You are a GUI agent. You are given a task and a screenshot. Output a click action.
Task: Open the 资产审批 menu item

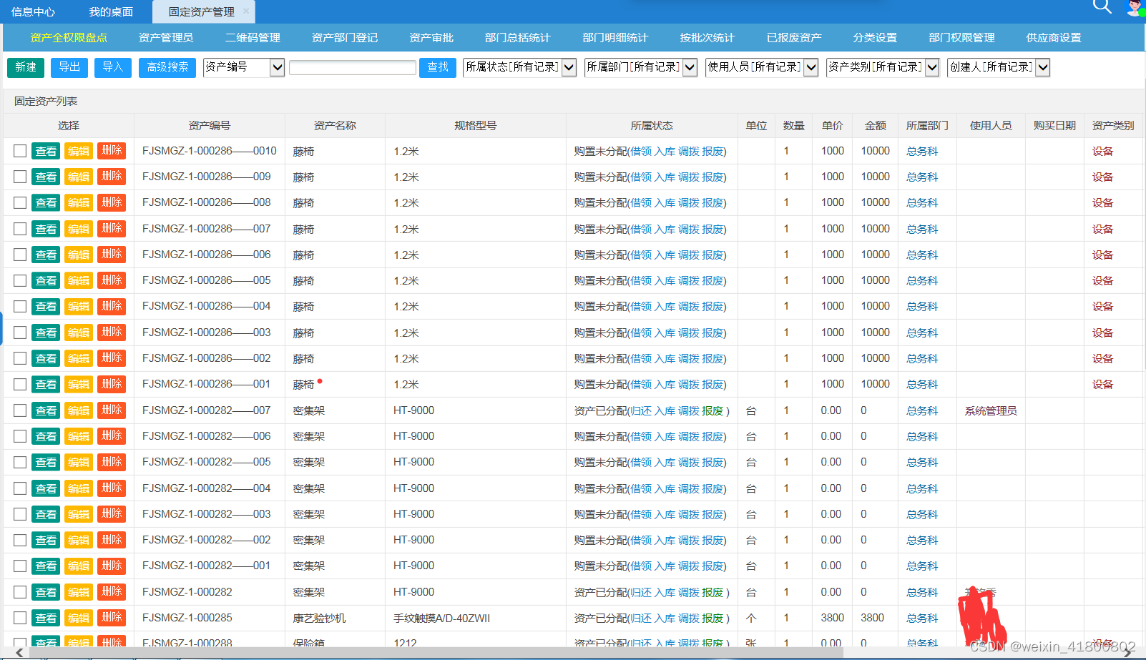tap(432, 37)
